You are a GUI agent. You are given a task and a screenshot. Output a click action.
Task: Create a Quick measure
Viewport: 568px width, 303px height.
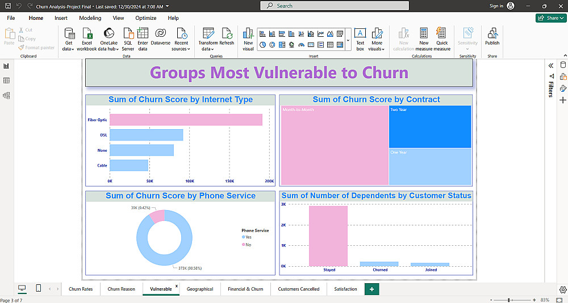(x=442, y=40)
